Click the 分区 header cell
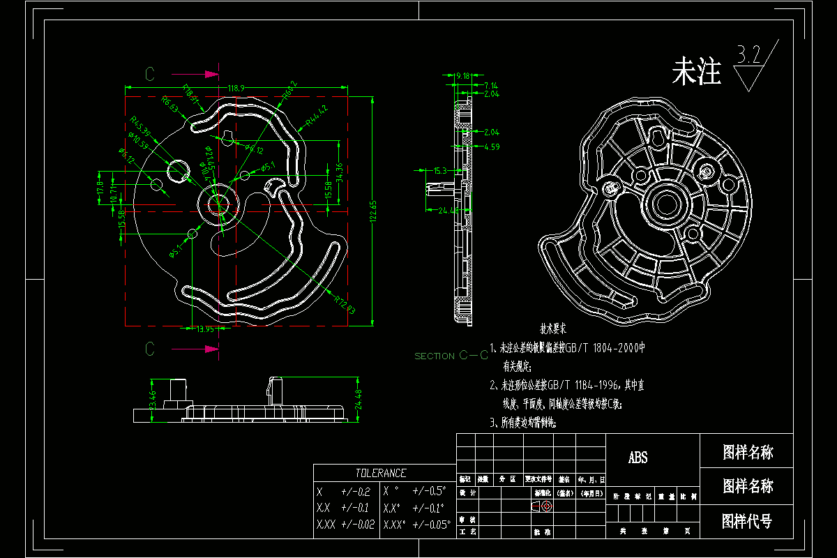This screenshot has width=837, height=558. (x=507, y=479)
